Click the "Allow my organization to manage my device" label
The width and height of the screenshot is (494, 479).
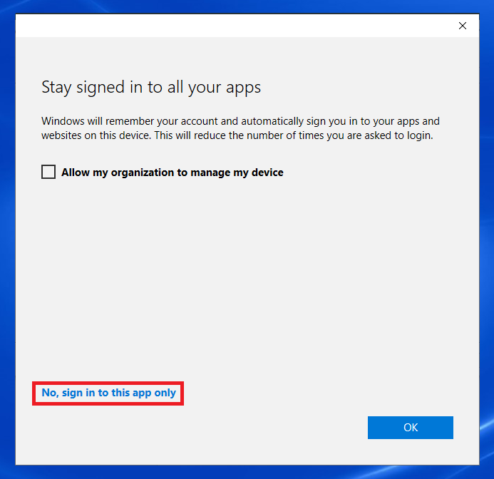pyautogui.click(x=172, y=172)
